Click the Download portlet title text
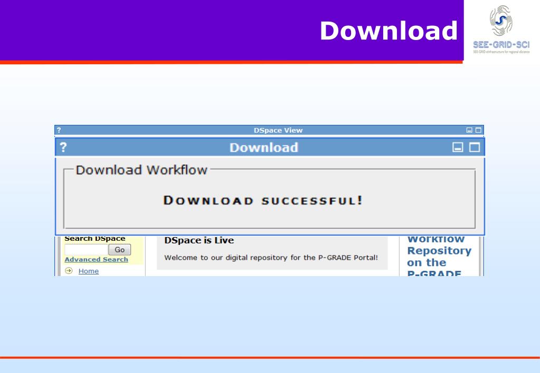Viewport: 540px width, 373px height. [264, 148]
